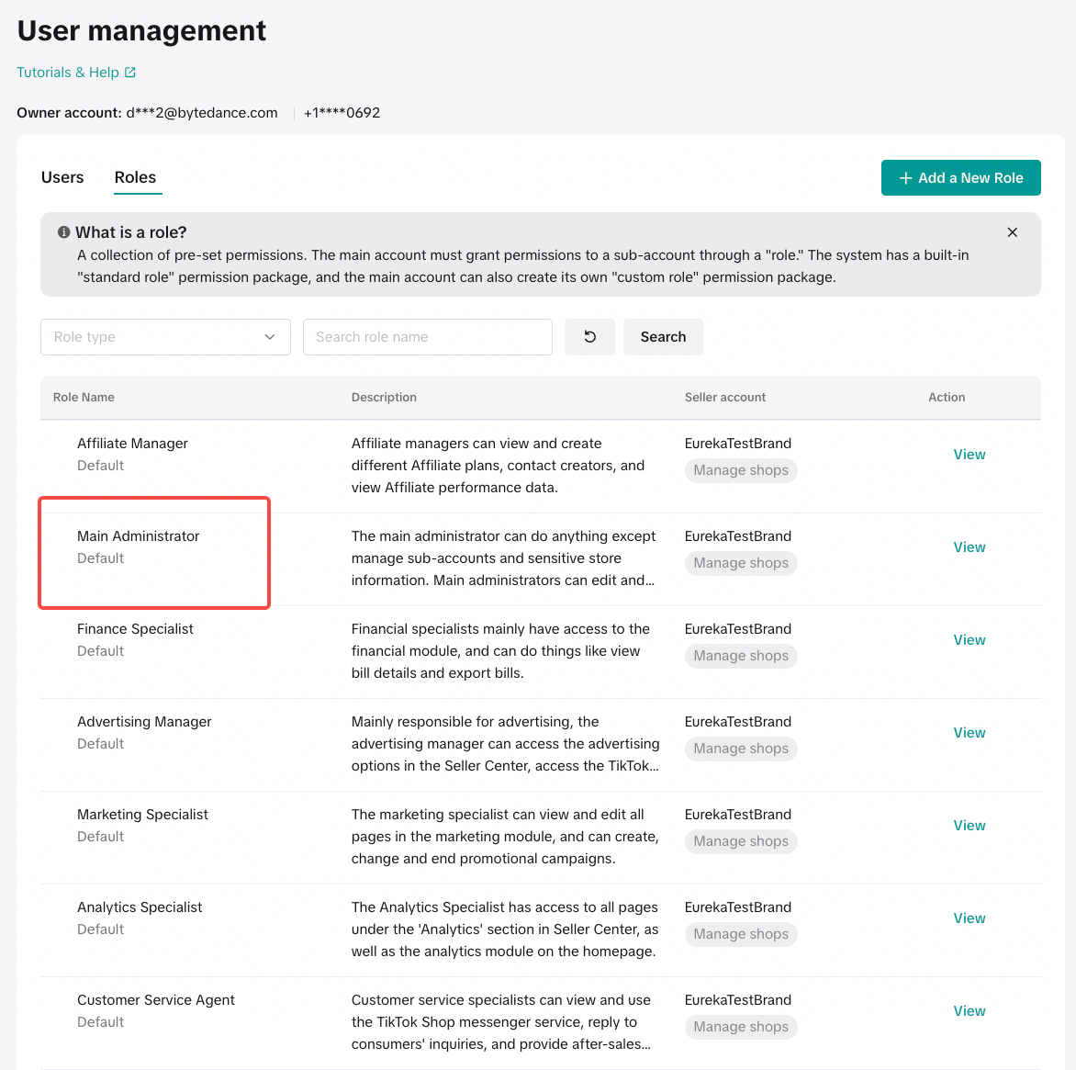1076x1070 pixels.
Task: Click Manage shops for Analytics Specialist
Action: [740, 933]
